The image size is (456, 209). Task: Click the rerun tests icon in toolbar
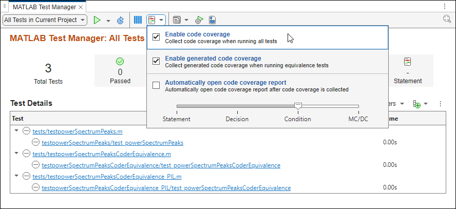pyautogui.click(x=121, y=20)
